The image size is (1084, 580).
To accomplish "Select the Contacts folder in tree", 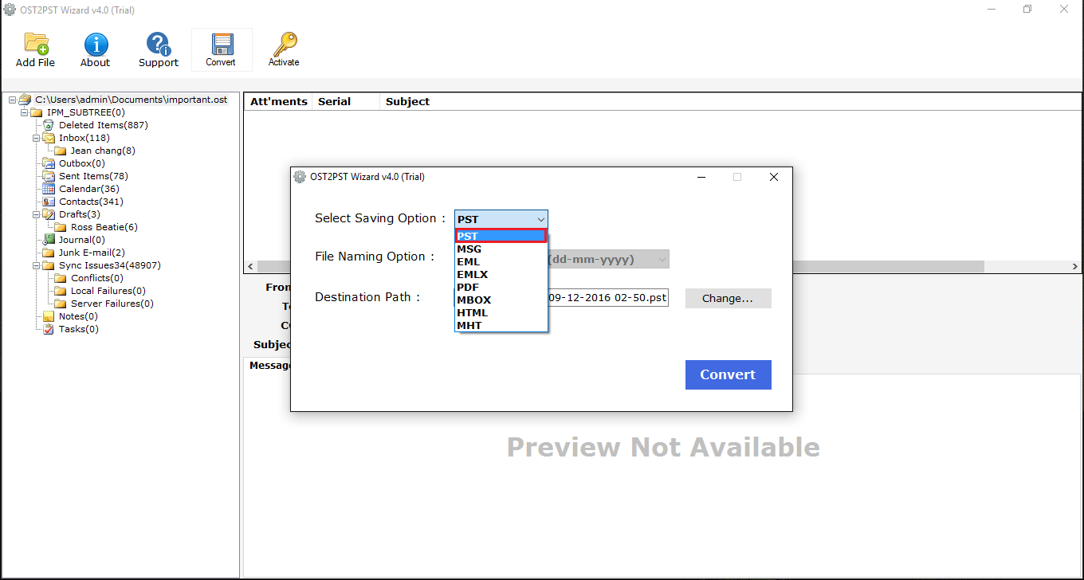I will click(x=90, y=202).
